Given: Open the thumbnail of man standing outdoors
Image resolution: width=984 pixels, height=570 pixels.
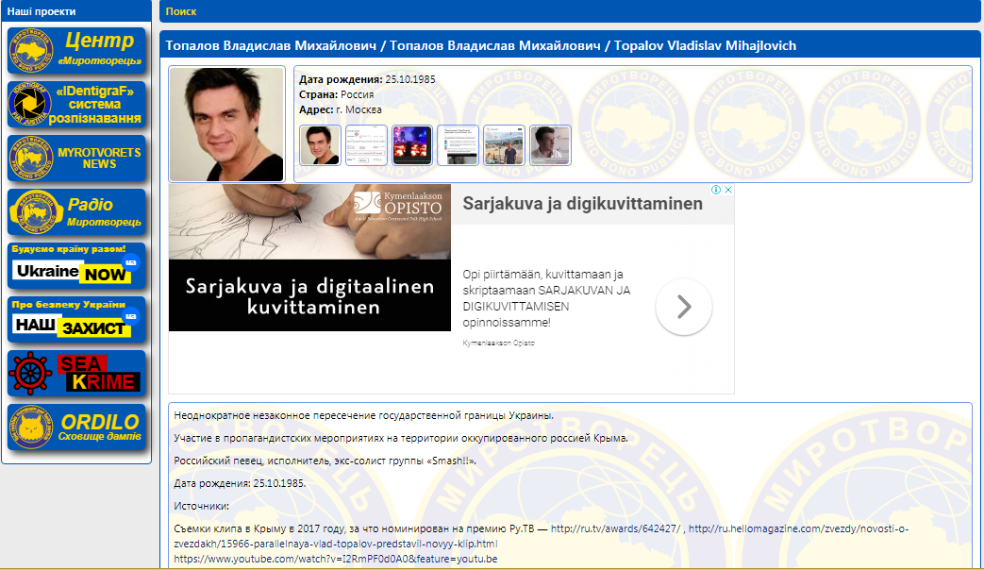Looking at the screenshot, I should [x=504, y=145].
